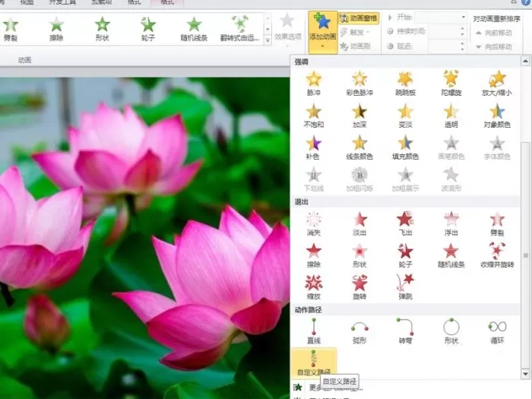Choose 补色 emphasis effect
532x399 pixels.
click(x=313, y=147)
